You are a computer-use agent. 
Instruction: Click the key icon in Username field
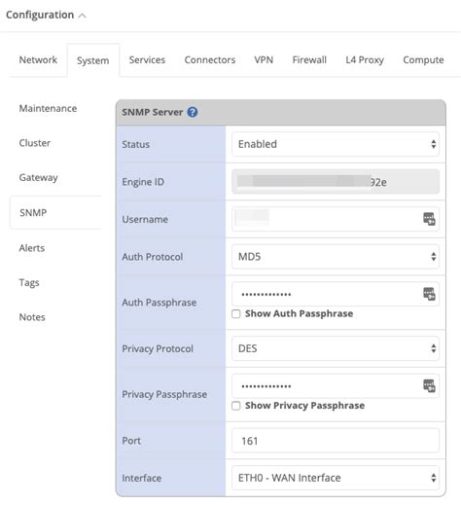tap(429, 219)
